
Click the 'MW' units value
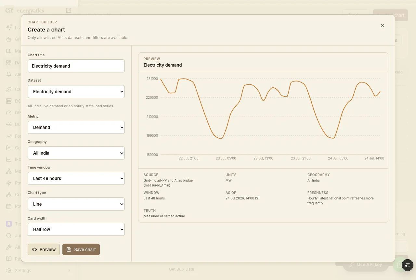[228, 180]
